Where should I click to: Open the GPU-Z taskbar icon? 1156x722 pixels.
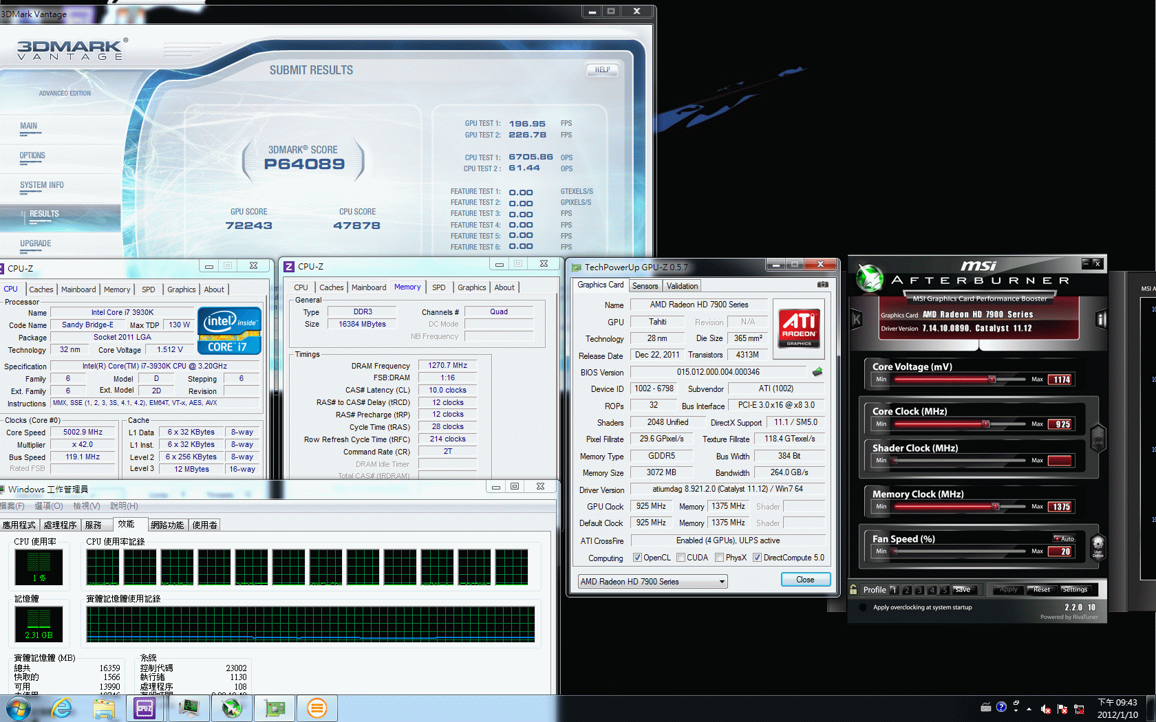(x=275, y=708)
